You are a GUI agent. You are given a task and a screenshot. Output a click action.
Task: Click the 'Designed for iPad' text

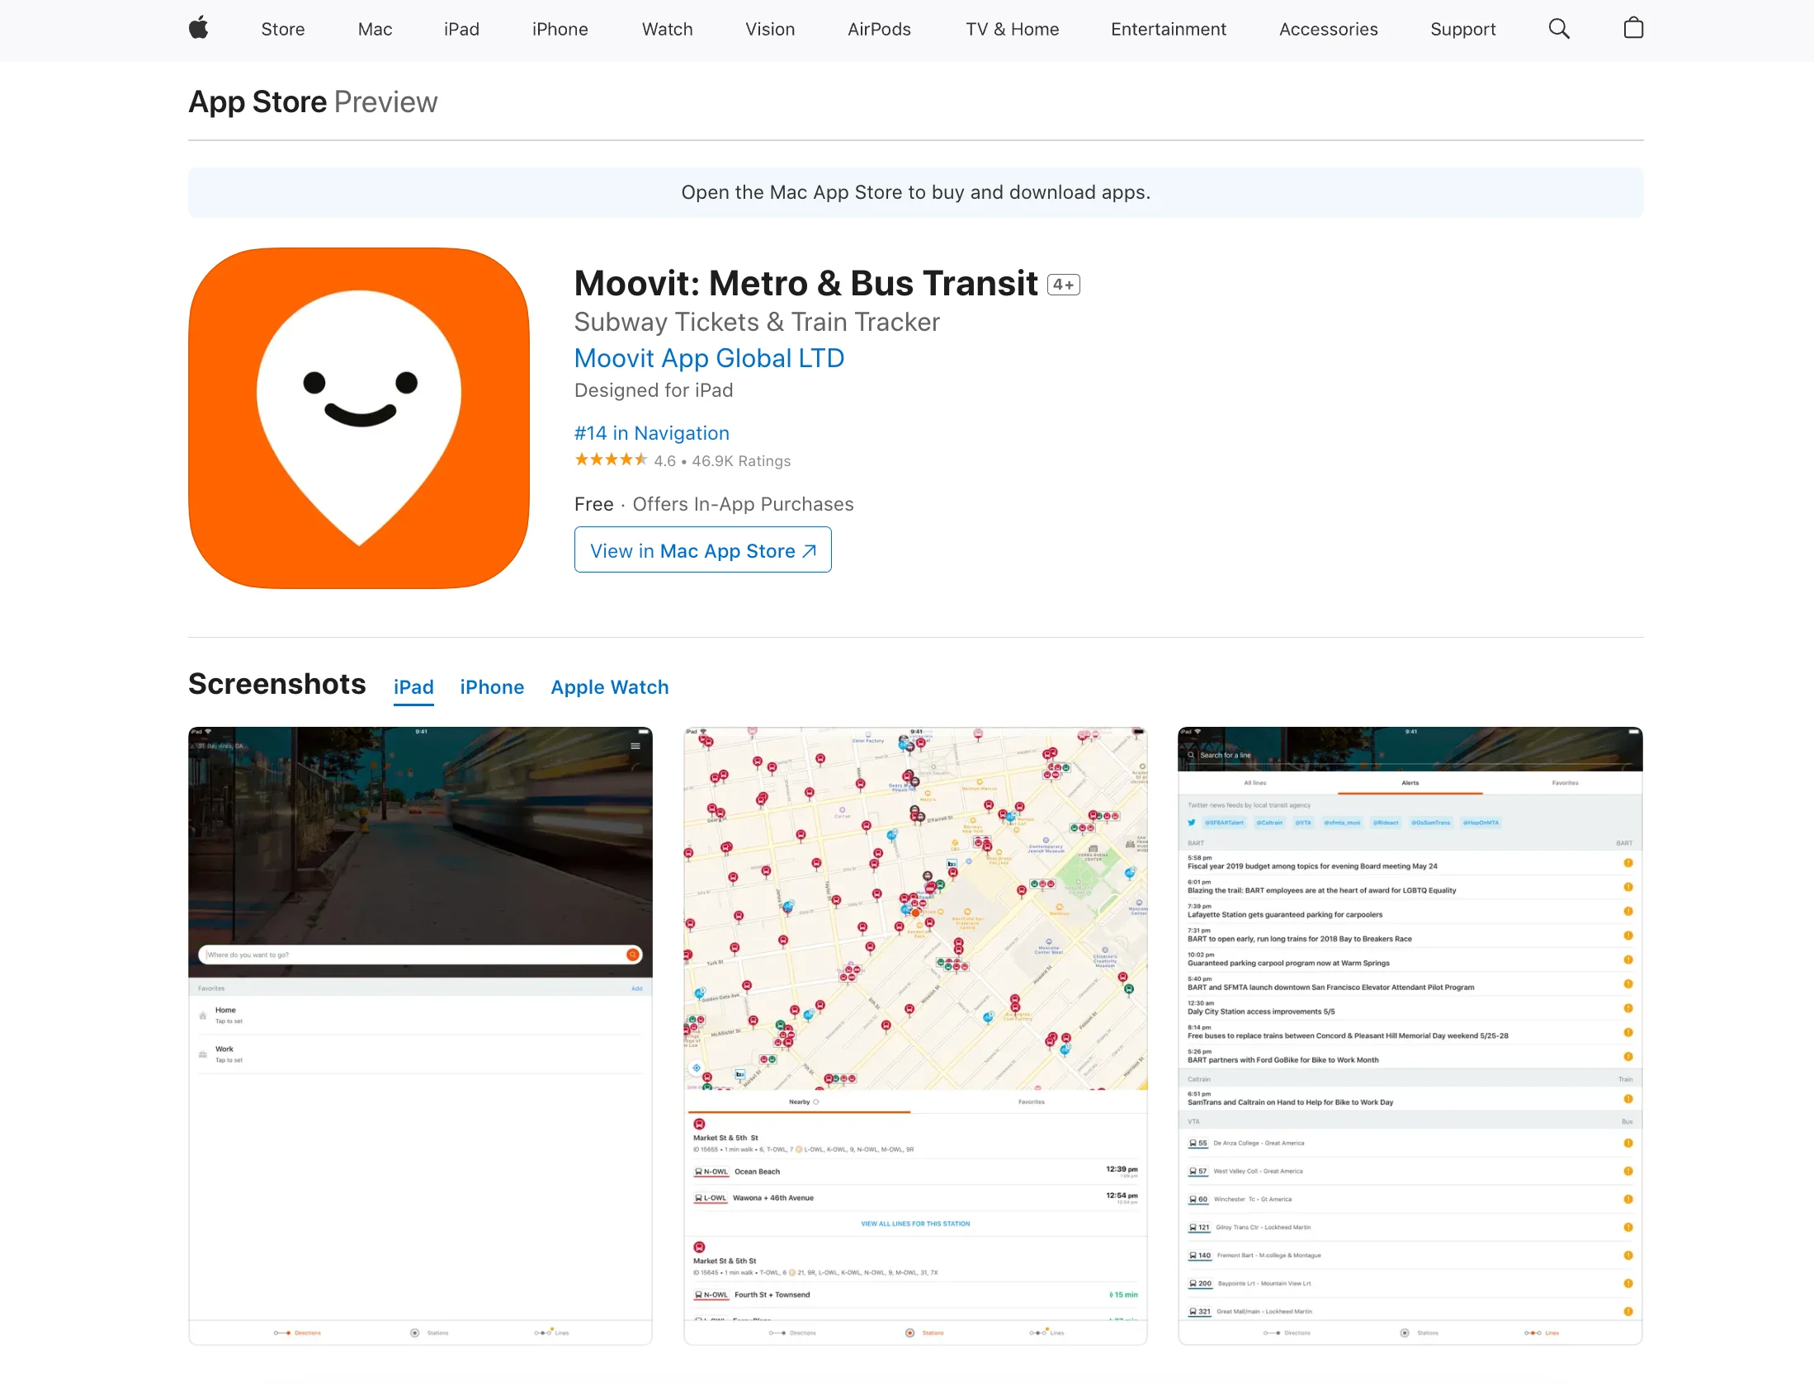654,390
